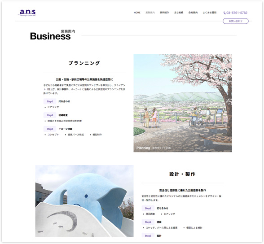The height and width of the screenshot is (244, 264).
Task: Click the 設計 step label beside Step3
Action: point(159,236)
